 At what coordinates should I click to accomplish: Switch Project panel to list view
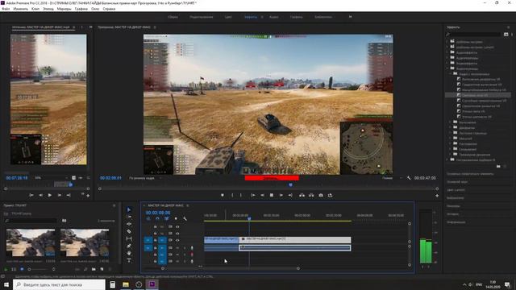click(x=14, y=269)
